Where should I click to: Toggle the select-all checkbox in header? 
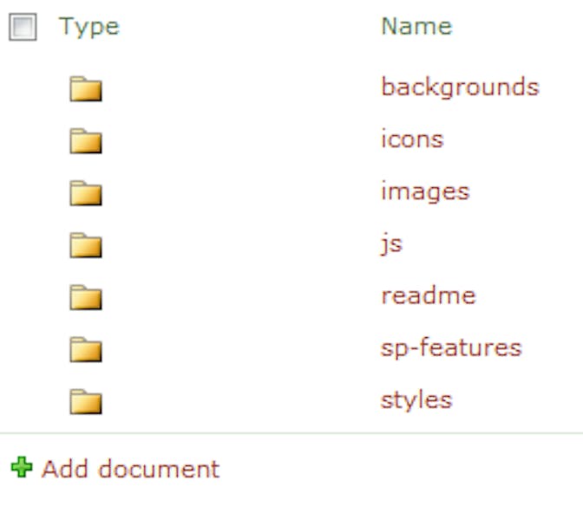[23, 29]
